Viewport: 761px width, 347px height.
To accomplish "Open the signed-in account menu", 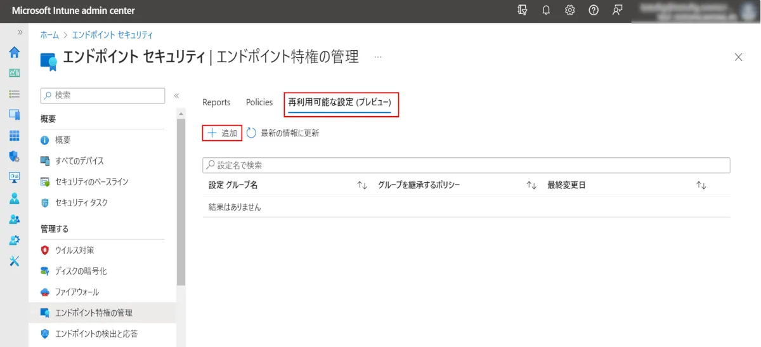I will tap(696, 11).
